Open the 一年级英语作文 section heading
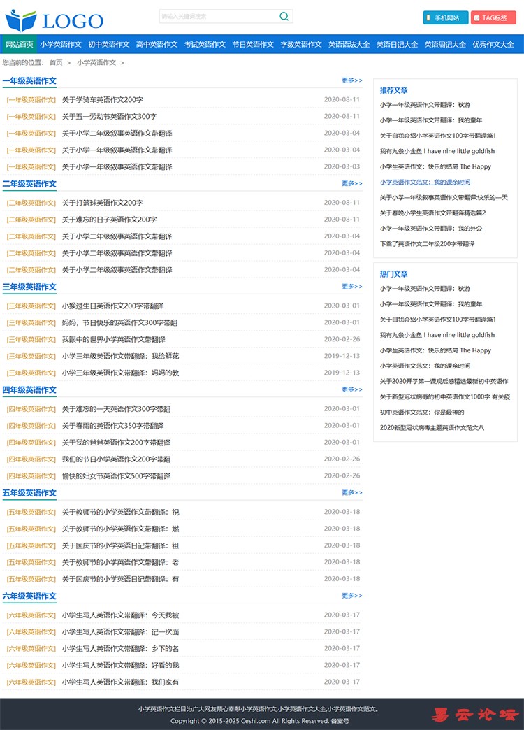The height and width of the screenshot is (730, 524). click(29, 80)
